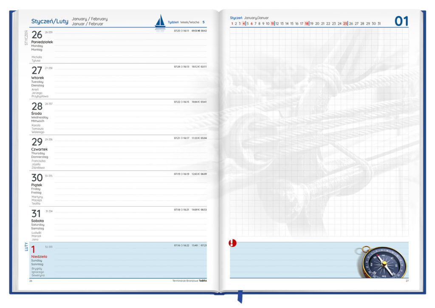The height and width of the screenshot is (308, 435).
Task: Select highlighted day 11 in month strip
Action: pyautogui.click(x=272, y=24)
